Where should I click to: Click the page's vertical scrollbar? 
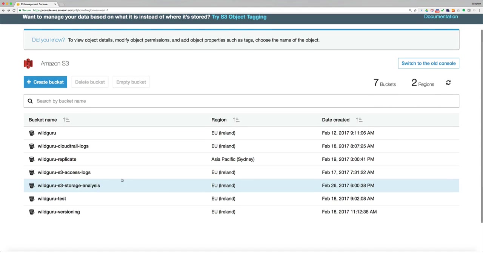(481, 126)
